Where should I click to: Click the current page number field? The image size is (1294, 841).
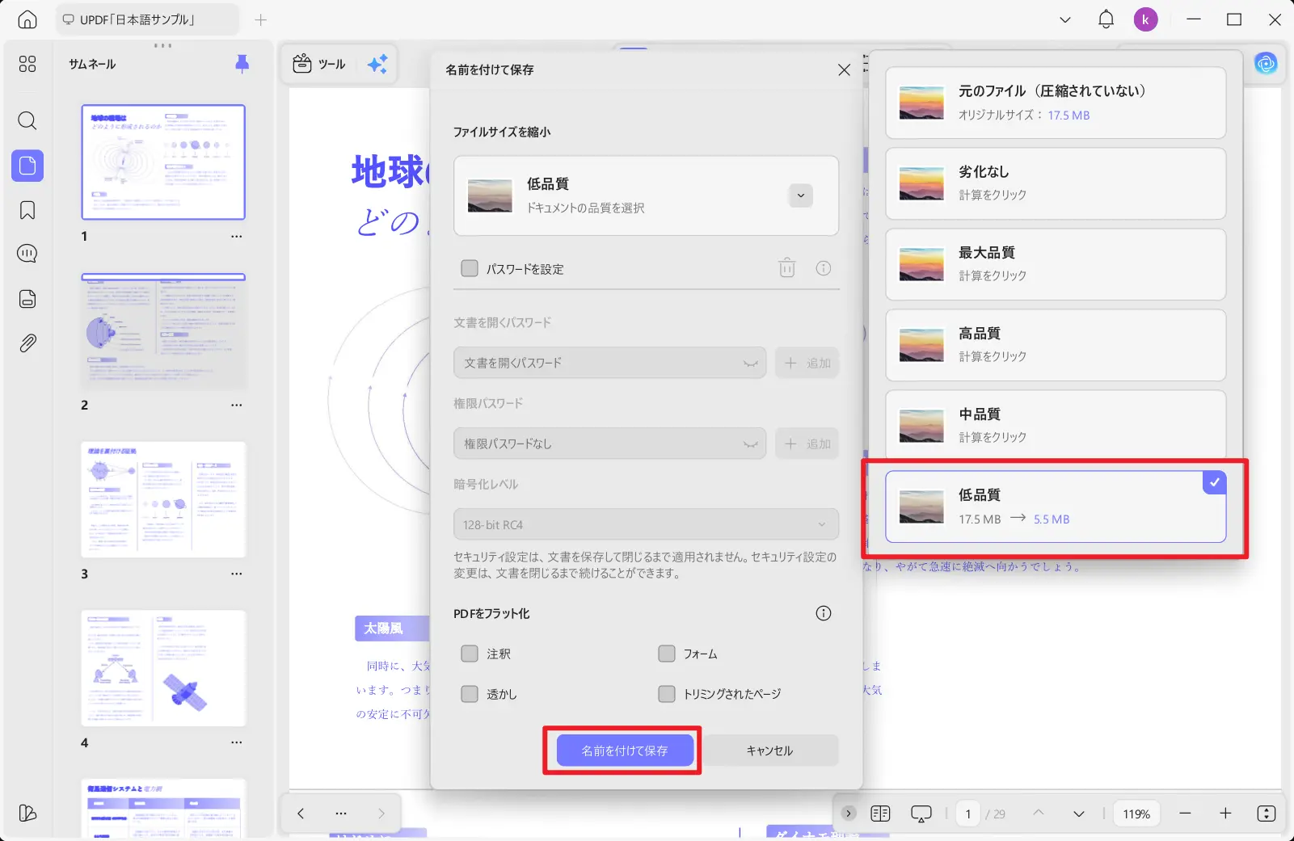[x=968, y=814]
